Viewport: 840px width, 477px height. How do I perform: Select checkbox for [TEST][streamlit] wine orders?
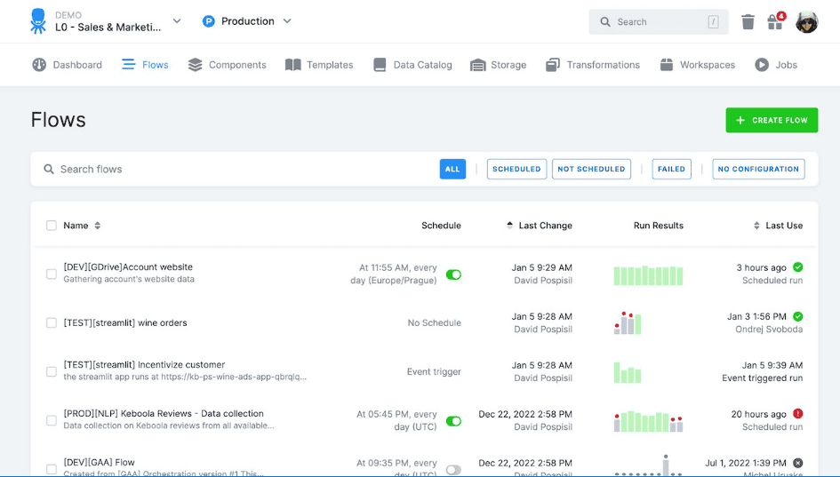click(52, 322)
